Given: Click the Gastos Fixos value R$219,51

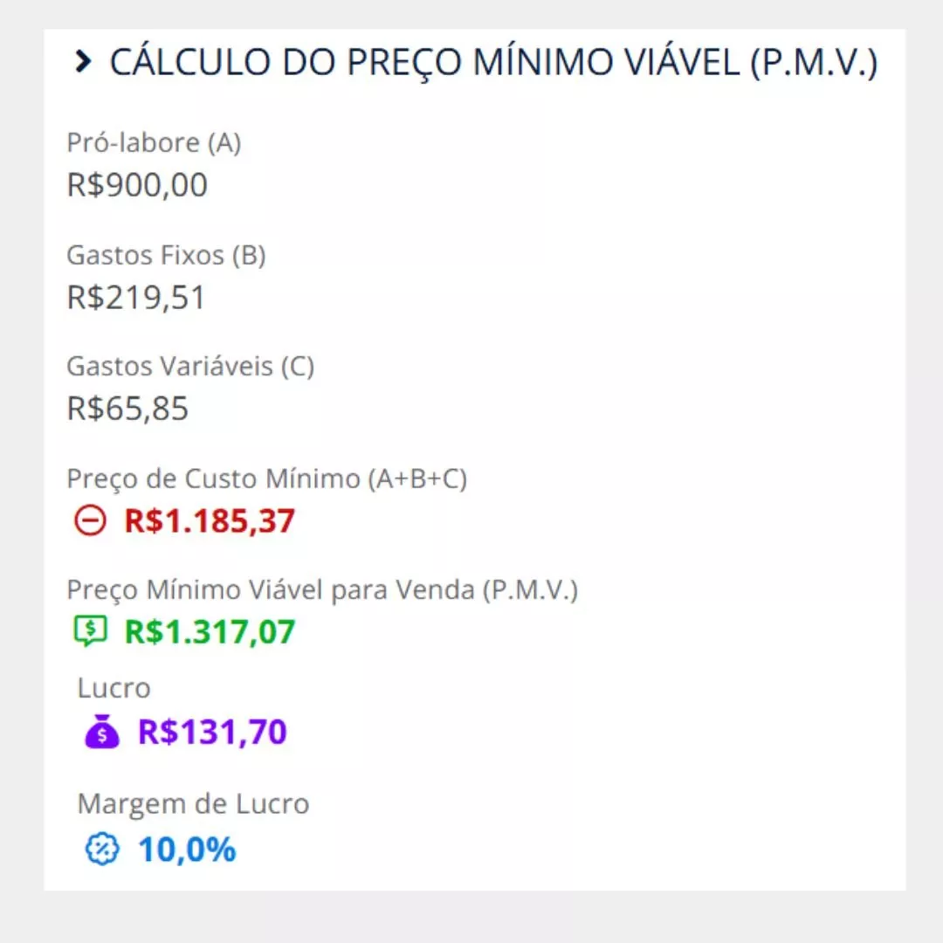Looking at the screenshot, I should click(x=136, y=298).
